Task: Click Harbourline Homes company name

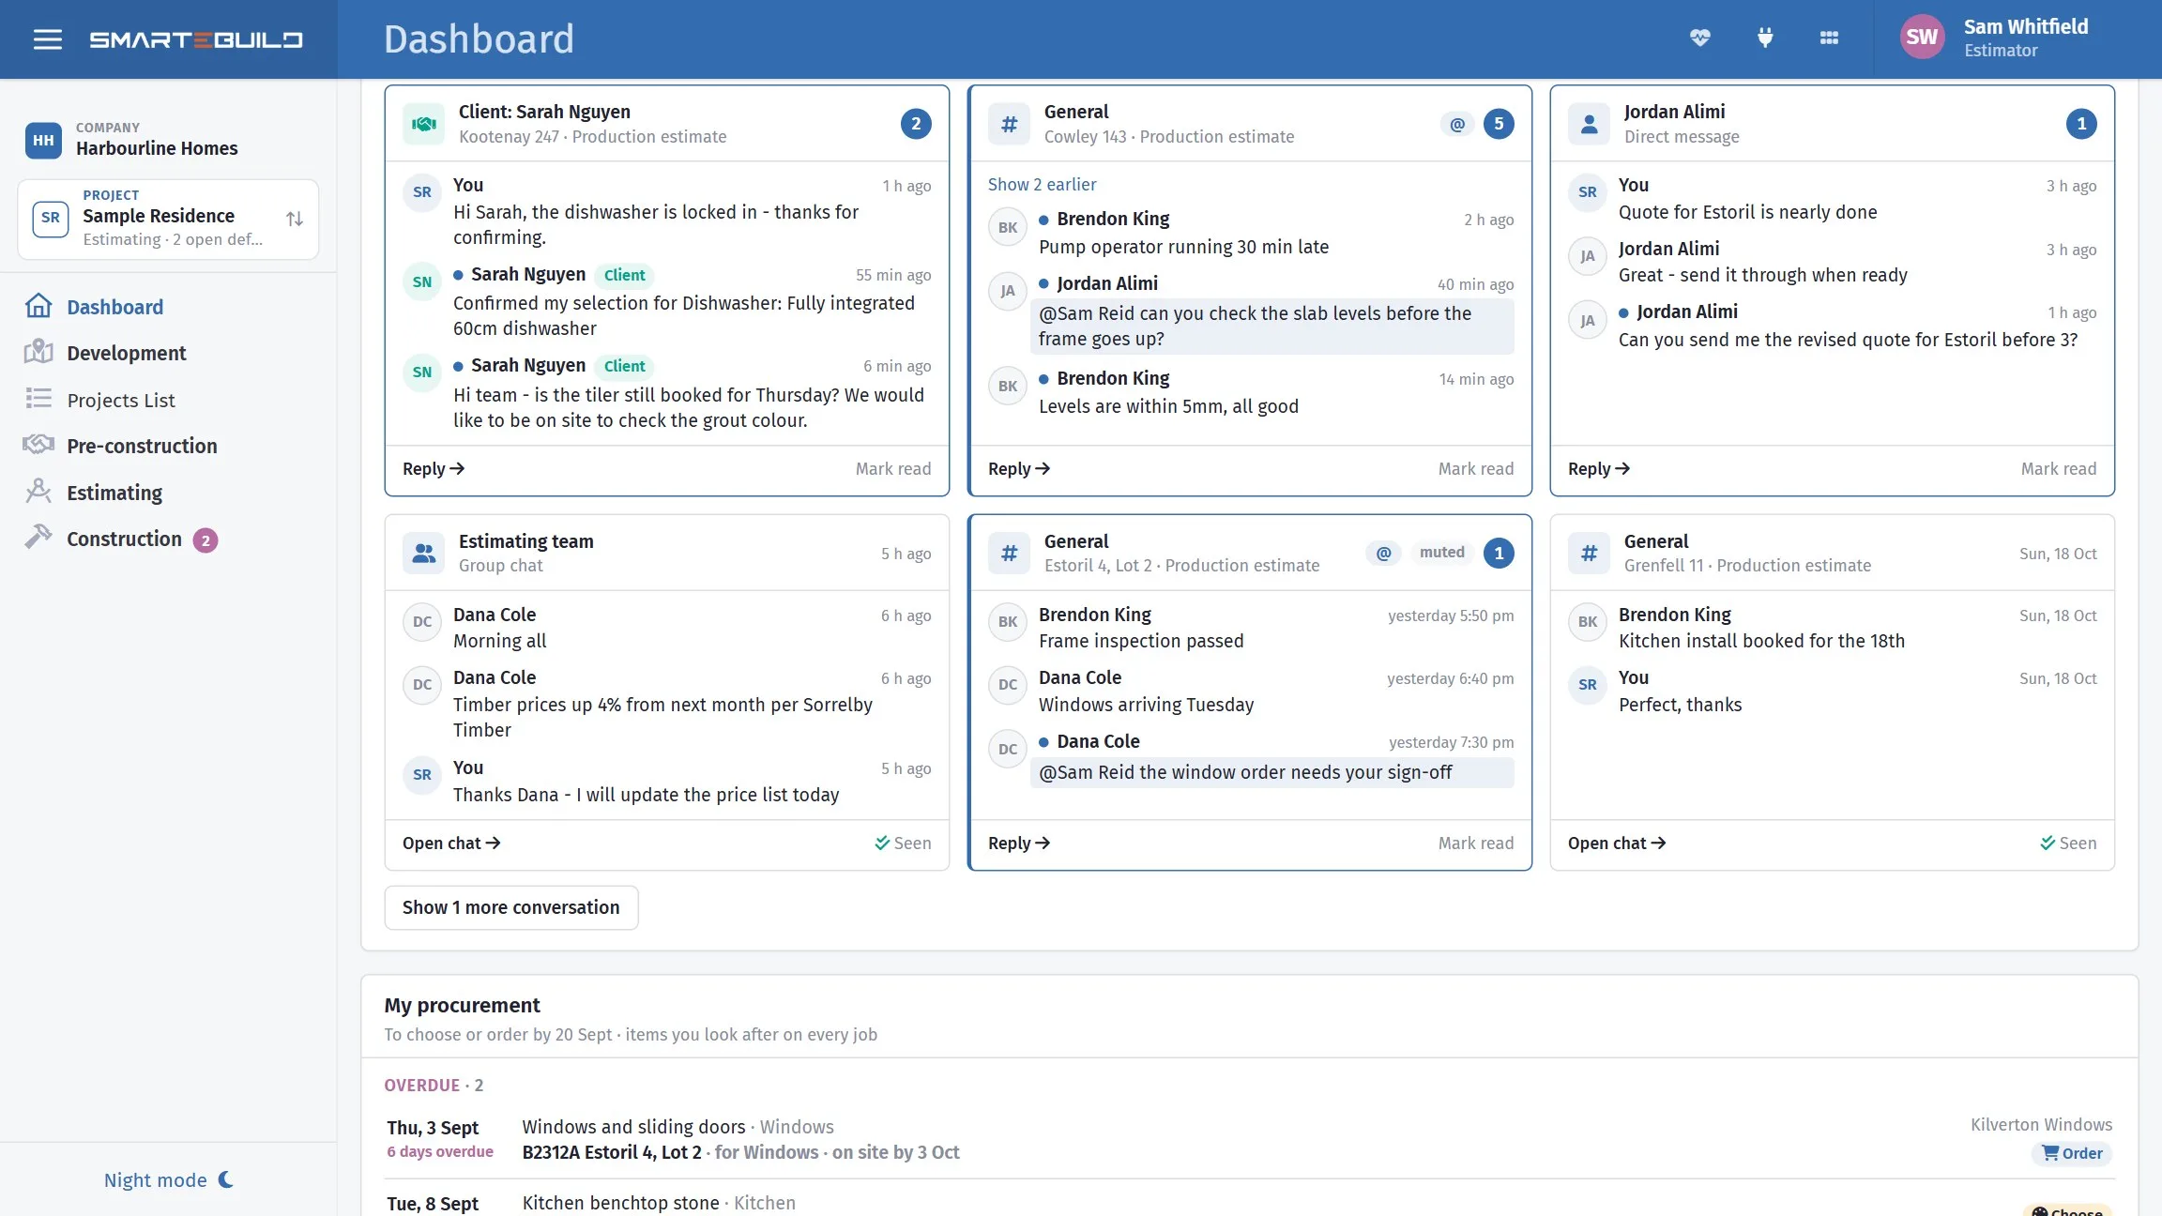Action: point(157,148)
